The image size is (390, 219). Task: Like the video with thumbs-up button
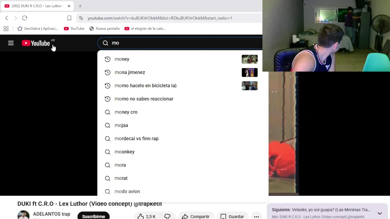[x=147, y=216]
